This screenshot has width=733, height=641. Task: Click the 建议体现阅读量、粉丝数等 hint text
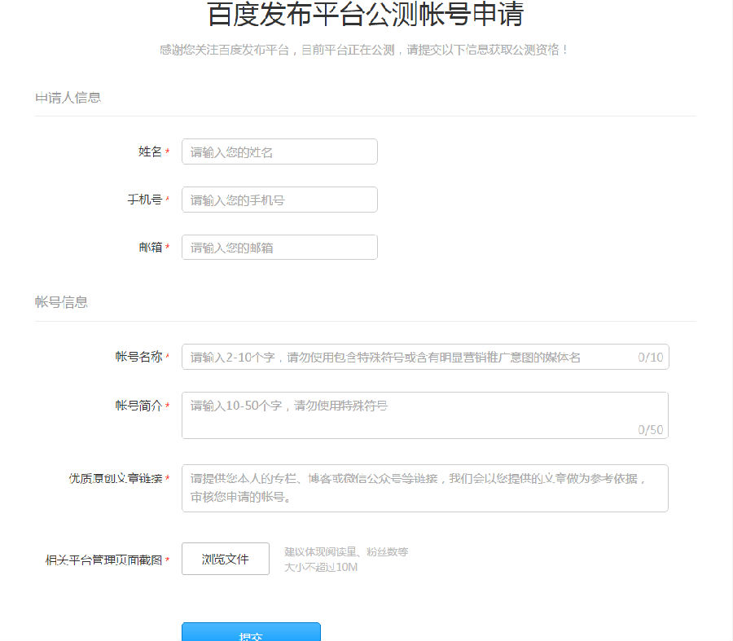coord(346,551)
